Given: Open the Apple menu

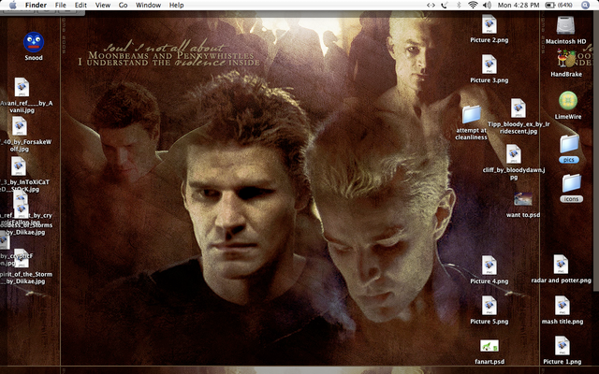Looking at the screenshot, I should pyautogui.click(x=12, y=5).
